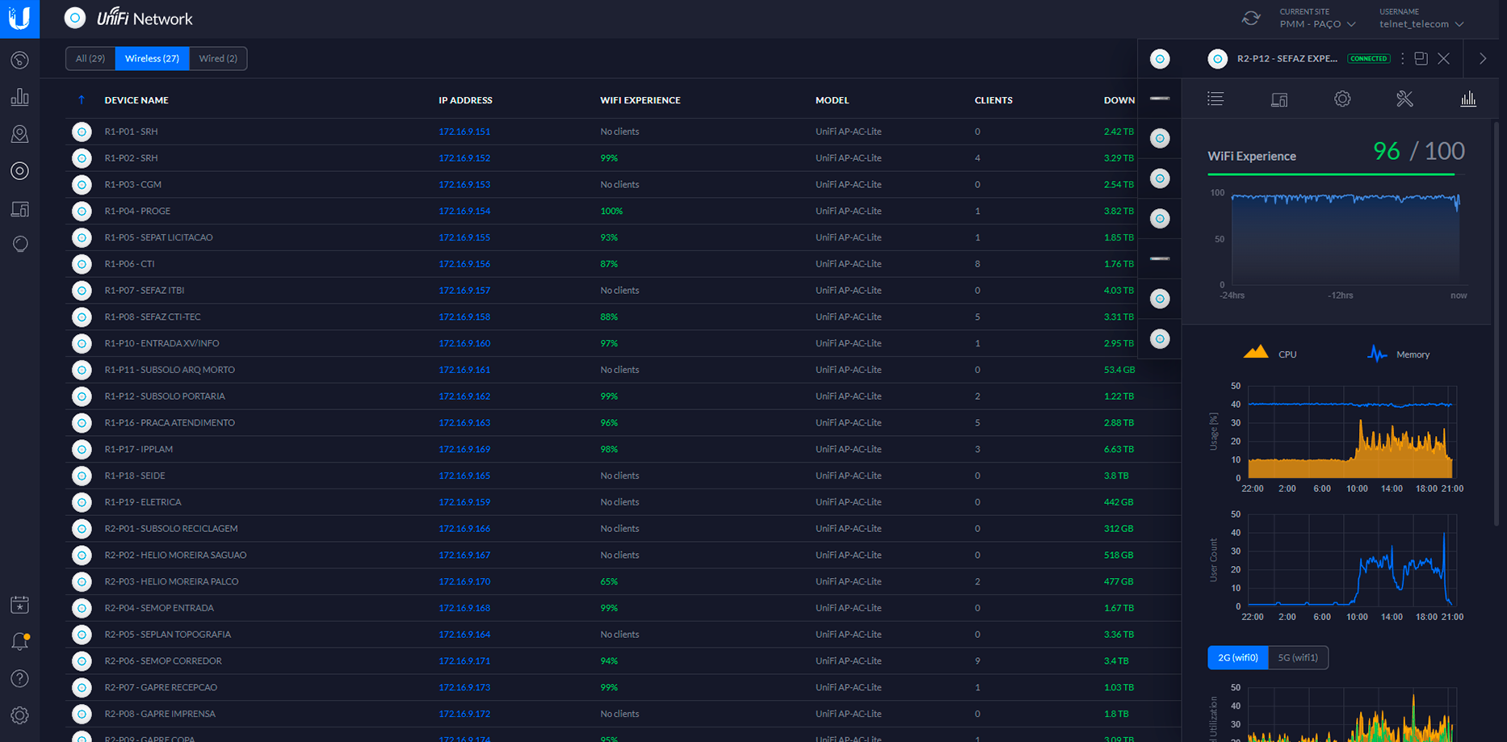Click the AP icon beside R2-P12 panel title

coord(1218,58)
